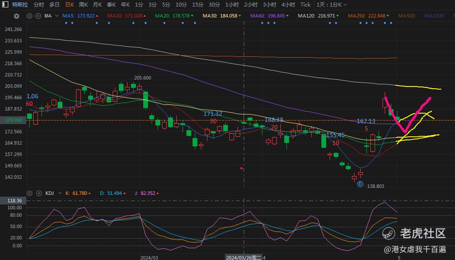This screenshot has height=260, width=455.
Task: Click the 171.32 gap annotation
Action: tap(213, 114)
